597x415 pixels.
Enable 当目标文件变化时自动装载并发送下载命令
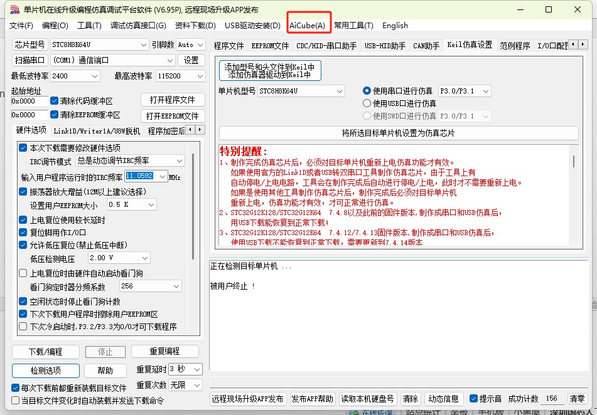coord(15,400)
